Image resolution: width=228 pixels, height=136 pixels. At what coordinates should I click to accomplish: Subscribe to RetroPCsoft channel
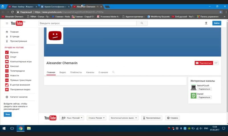(204, 89)
